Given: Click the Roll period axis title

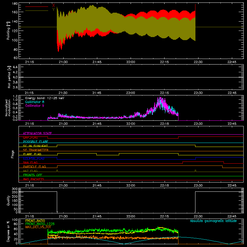Looking at the screenshot, I should (9, 77).
